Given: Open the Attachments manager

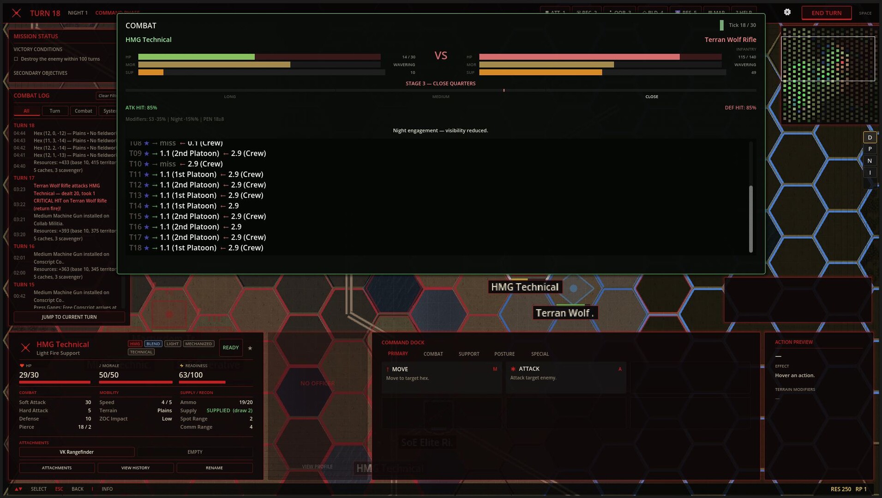Looking at the screenshot, I should [57, 468].
